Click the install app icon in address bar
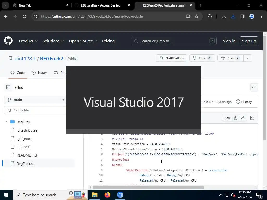The width and height of the screenshot is (267, 200). coord(188,16)
